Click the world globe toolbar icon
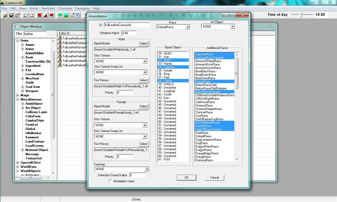This screenshot has width=337, height=202. [60, 15]
